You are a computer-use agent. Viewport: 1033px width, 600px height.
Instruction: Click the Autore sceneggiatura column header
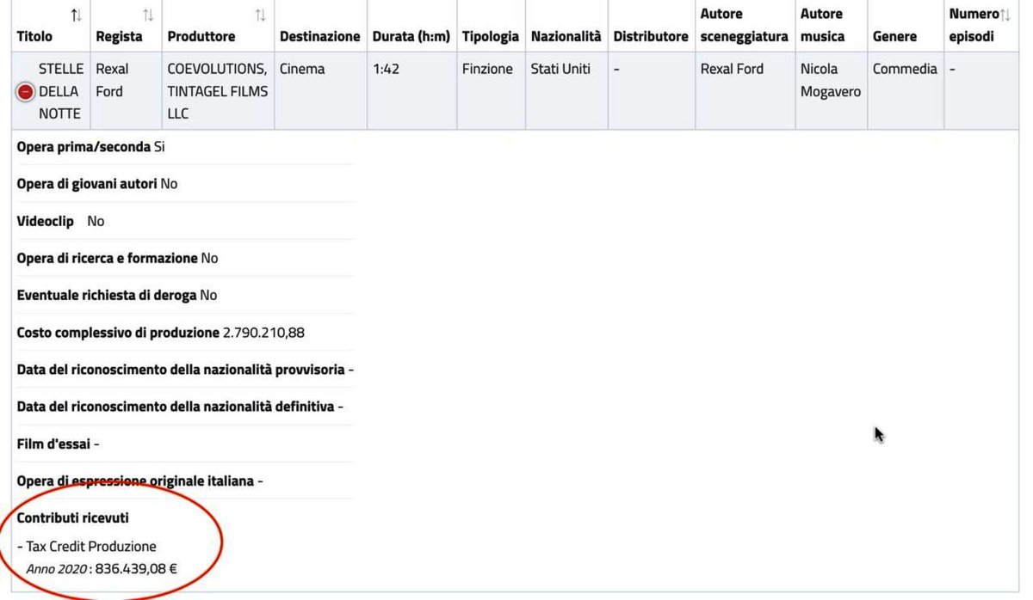pos(744,26)
